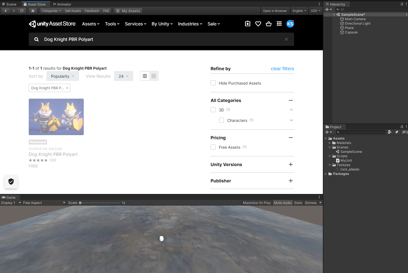This screenshot has width=408, height=273.
Task: Check the Free Assets filter
Action: tap(213, 147)
